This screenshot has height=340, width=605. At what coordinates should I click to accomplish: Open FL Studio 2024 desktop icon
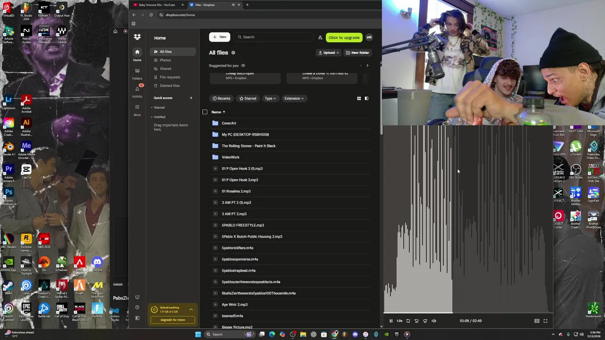pyautogui.click(x=26, y=10)
